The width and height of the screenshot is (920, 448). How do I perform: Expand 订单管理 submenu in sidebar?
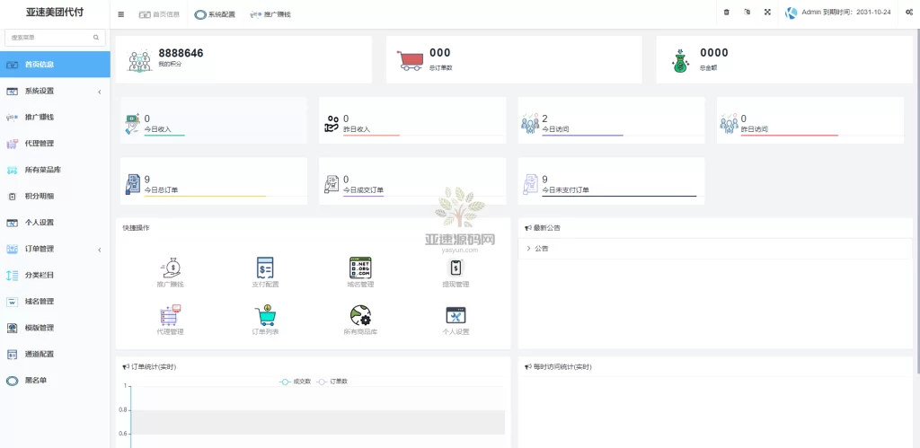click(x=55, y=249)
